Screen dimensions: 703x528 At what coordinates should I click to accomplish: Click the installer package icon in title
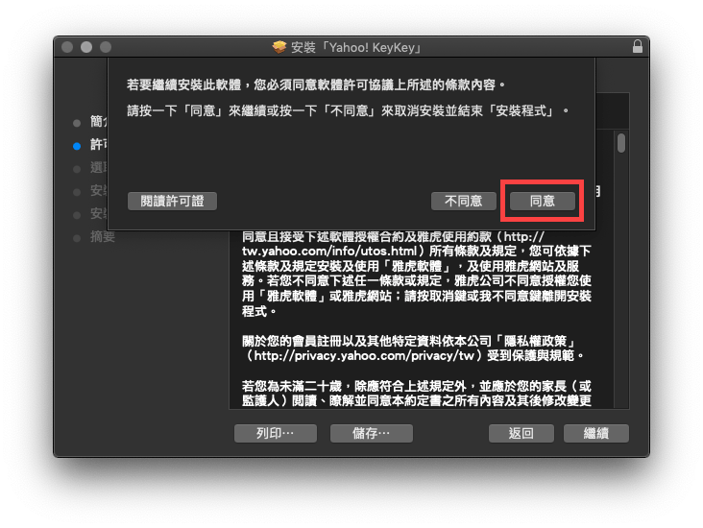[x=279, y=47]
